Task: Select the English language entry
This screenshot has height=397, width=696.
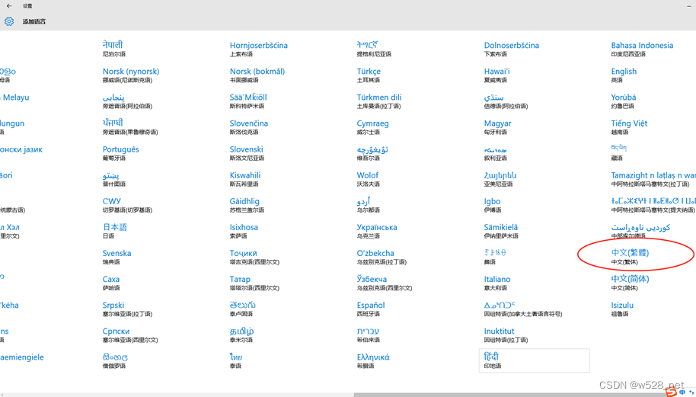Action: (624, 75)
